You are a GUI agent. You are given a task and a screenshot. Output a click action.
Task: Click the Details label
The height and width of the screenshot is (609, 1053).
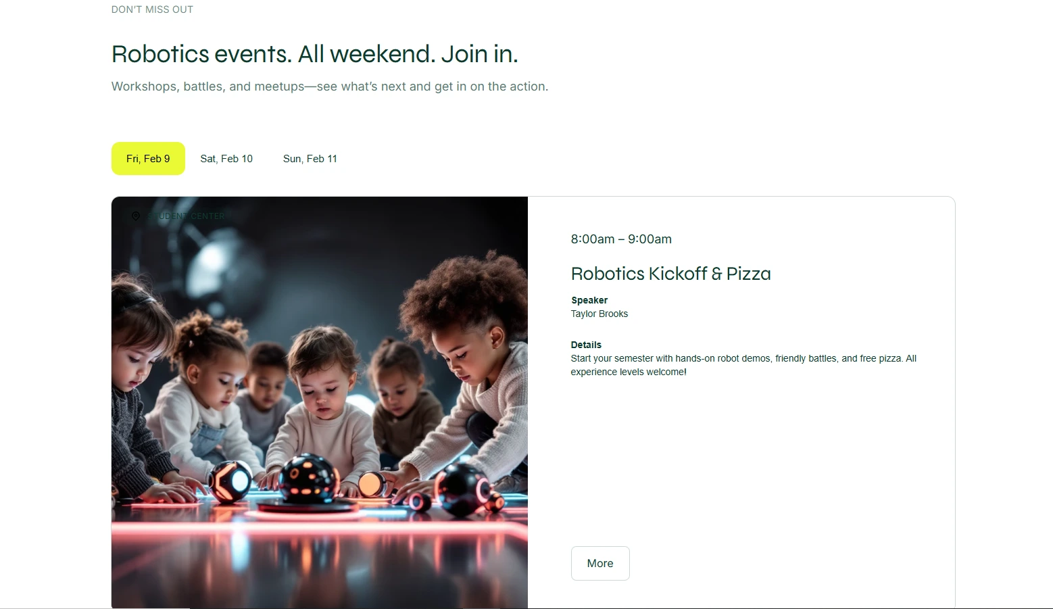pyautogui.click(x=586, y=345)
